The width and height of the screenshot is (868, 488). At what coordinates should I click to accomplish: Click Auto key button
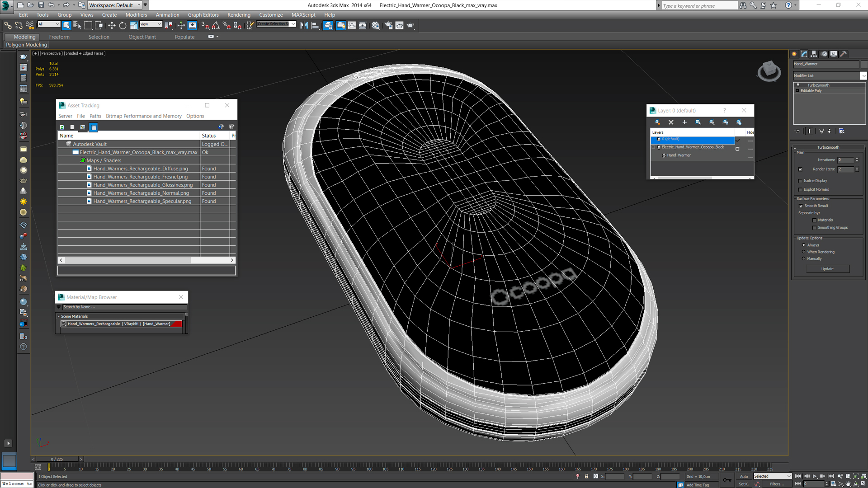[x=744, y=477]
